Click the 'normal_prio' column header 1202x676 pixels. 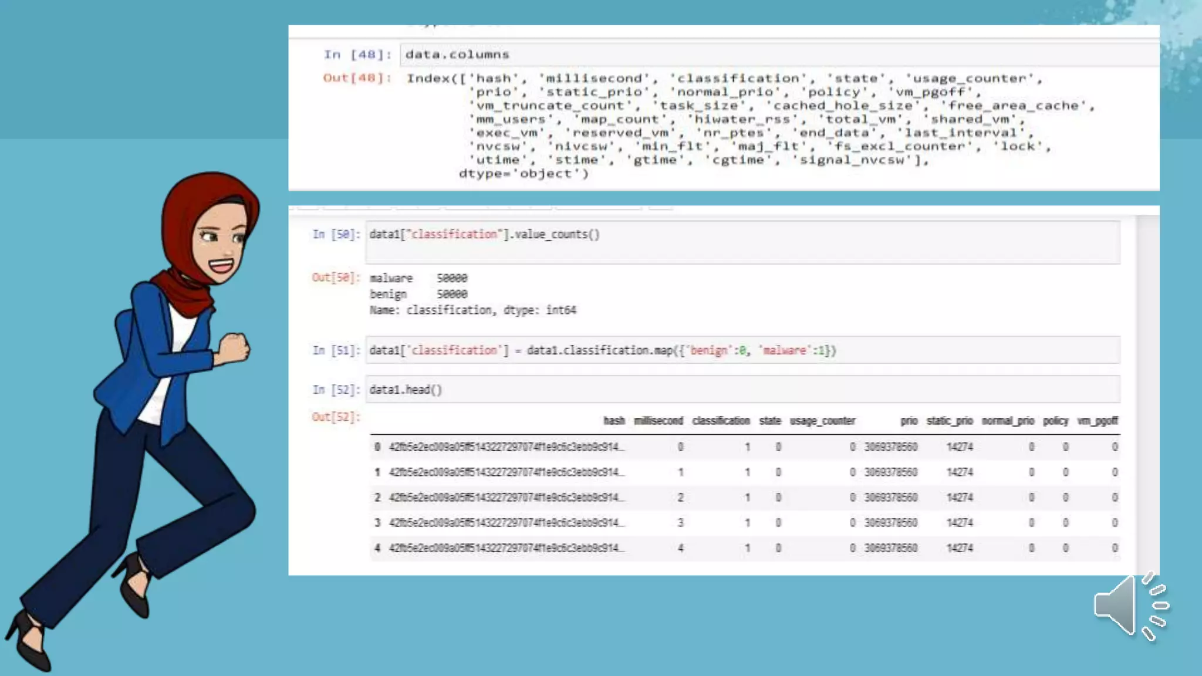1007,421
